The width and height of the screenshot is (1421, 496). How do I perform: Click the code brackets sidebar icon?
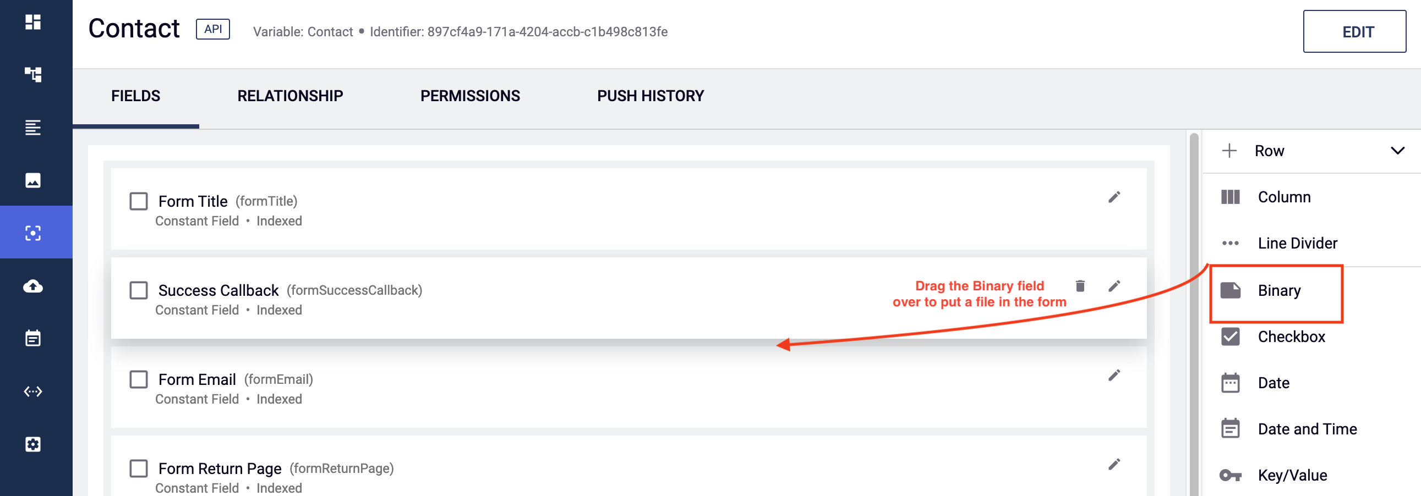pyautogui.click(x=33, y=392)
